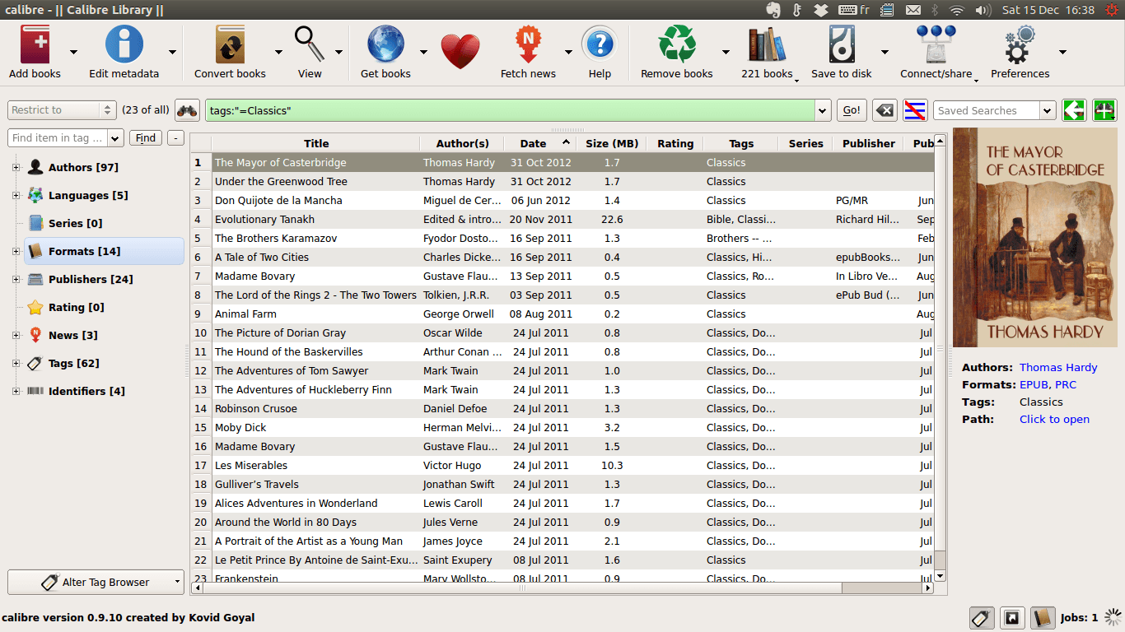This screenshot has height=632, width=1125.
Task: Click the Get books globe icon
Action: [x=385, y=44]
